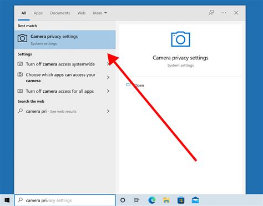This screenshot has width=263, height=206.
Task: Switch to the Web tab
Action: pos(82,13)
